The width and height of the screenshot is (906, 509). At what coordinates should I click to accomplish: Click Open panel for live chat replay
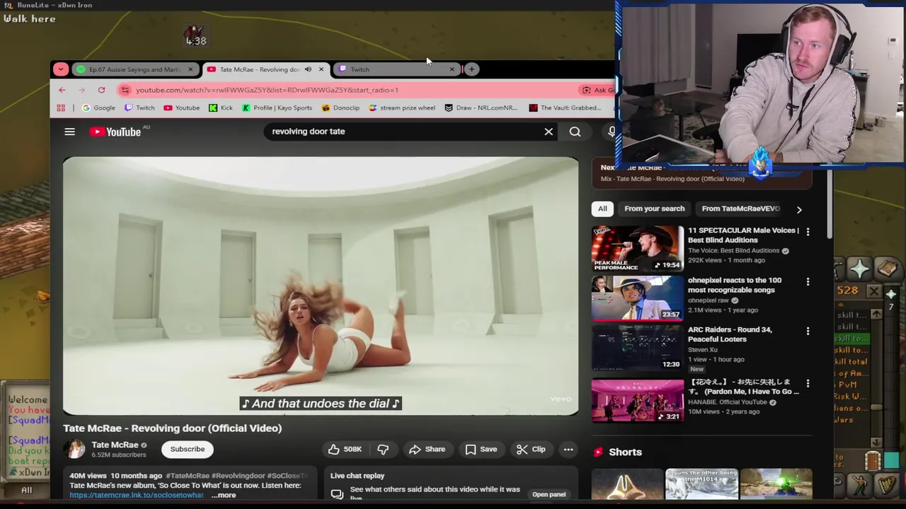tap(549, 495)
